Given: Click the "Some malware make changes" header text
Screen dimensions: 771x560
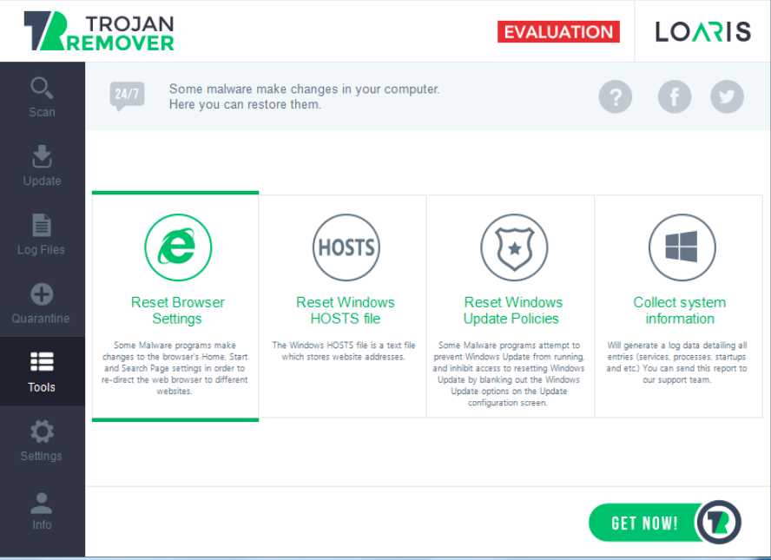Looking at the screenshot, I should coord(305,96).
